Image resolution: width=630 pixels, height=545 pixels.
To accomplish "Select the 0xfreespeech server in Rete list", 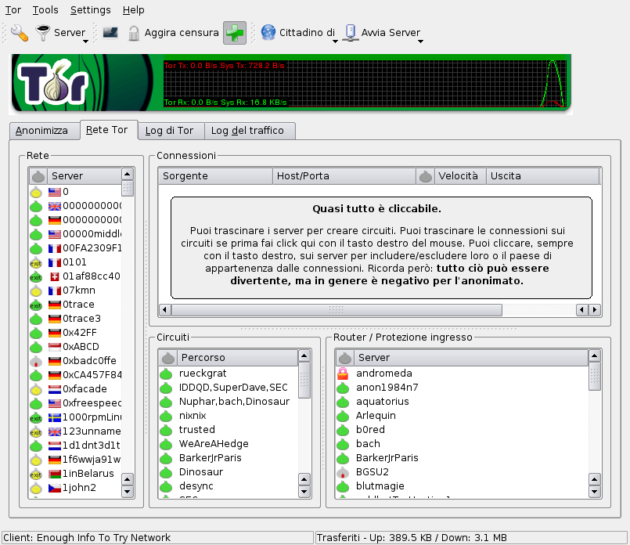I will tap(92, 403).
